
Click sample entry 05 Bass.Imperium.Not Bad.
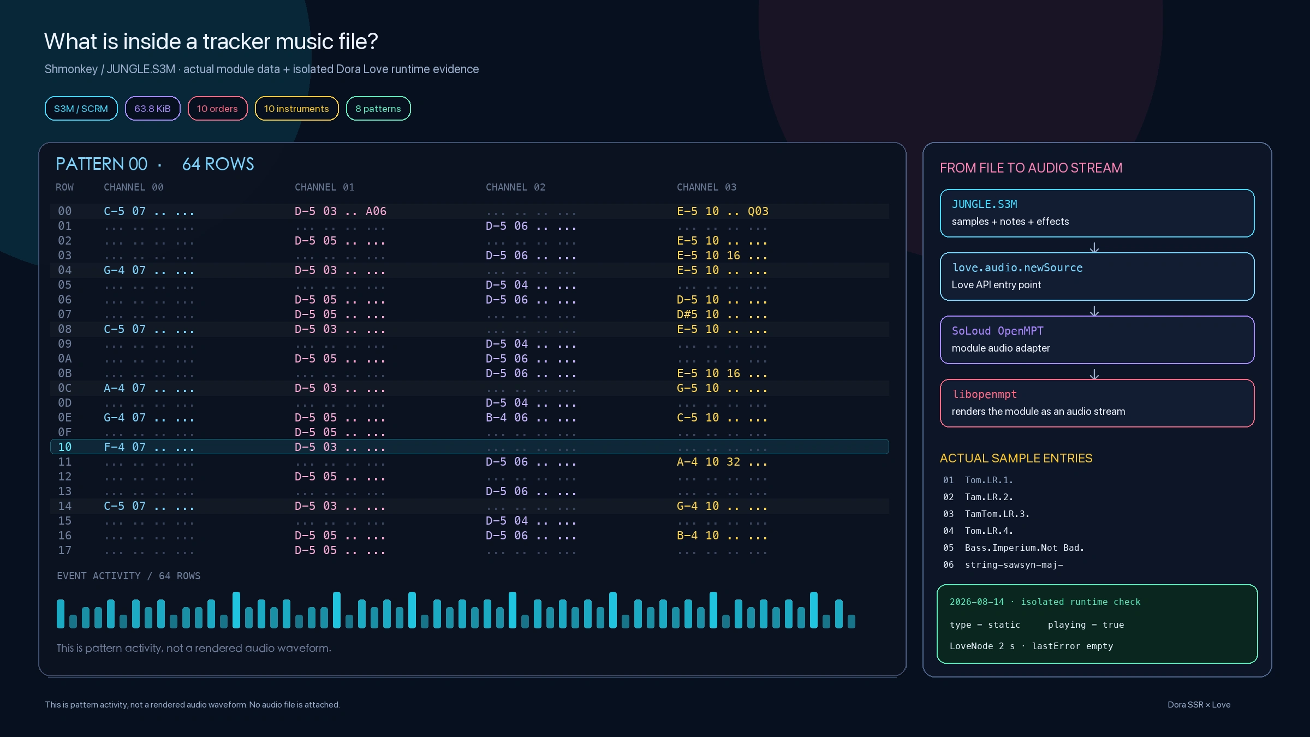point(1013,548)
